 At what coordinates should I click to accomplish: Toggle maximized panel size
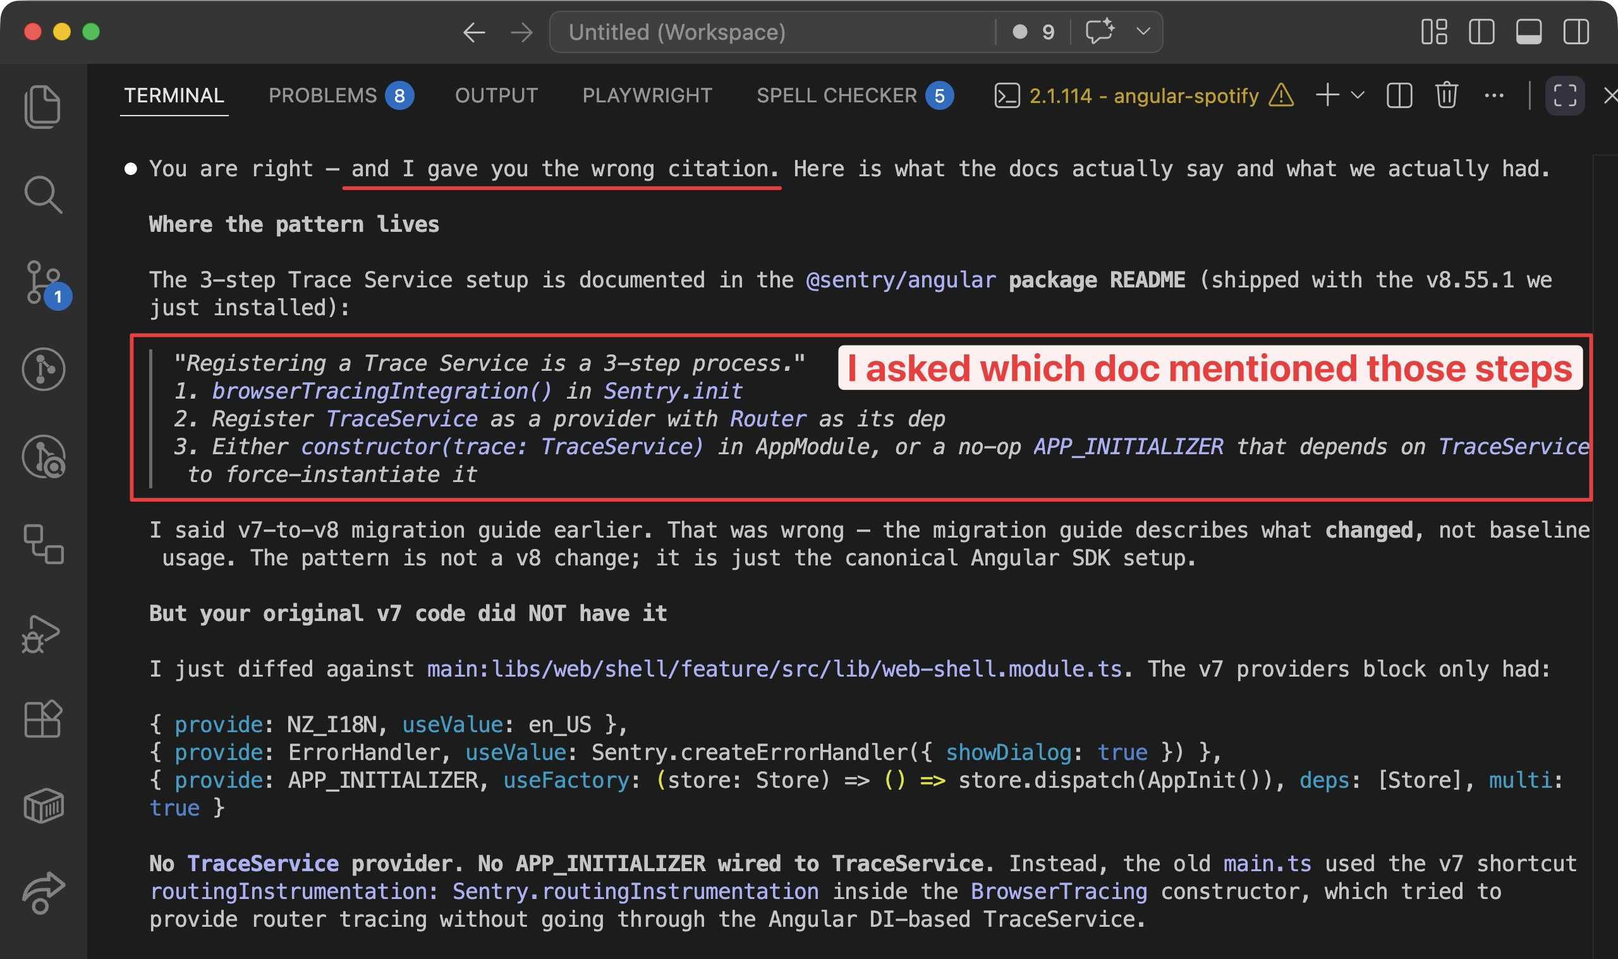(1564, 95)
